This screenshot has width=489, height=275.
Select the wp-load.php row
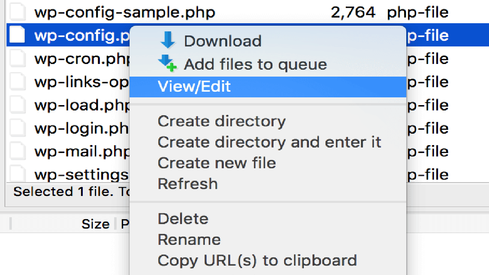click(x=68, y=106)
